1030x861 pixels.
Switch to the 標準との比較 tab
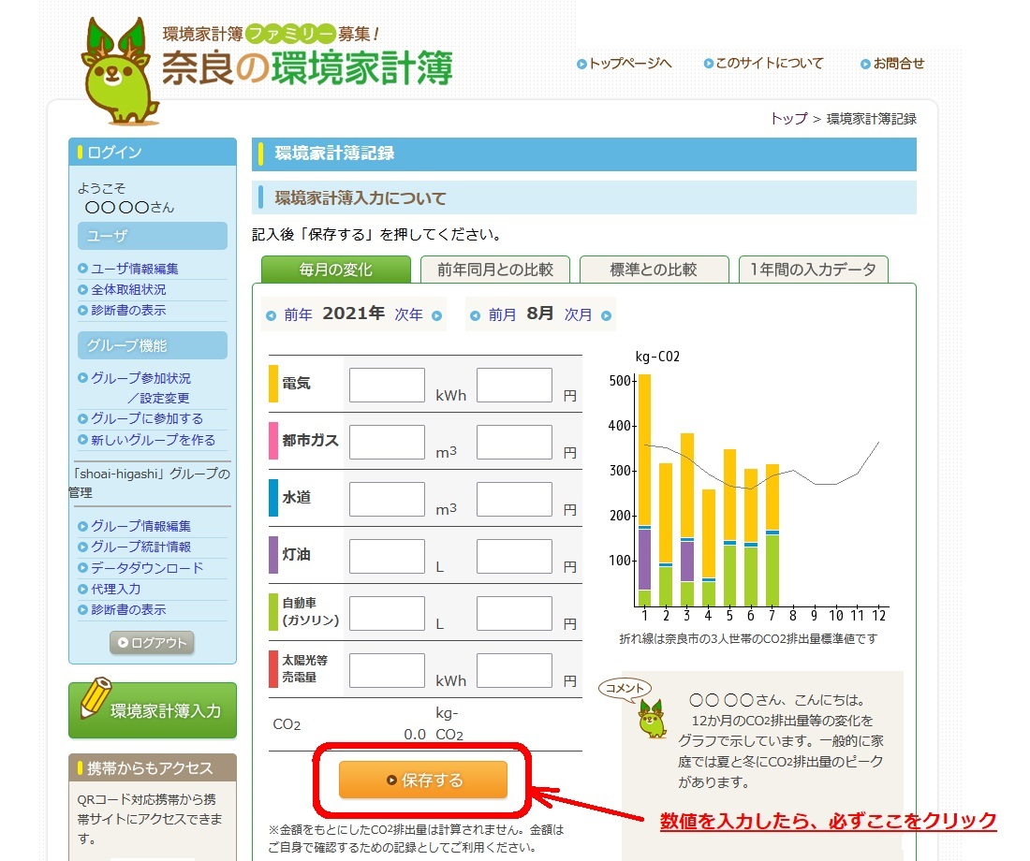[x=654, y=270]
